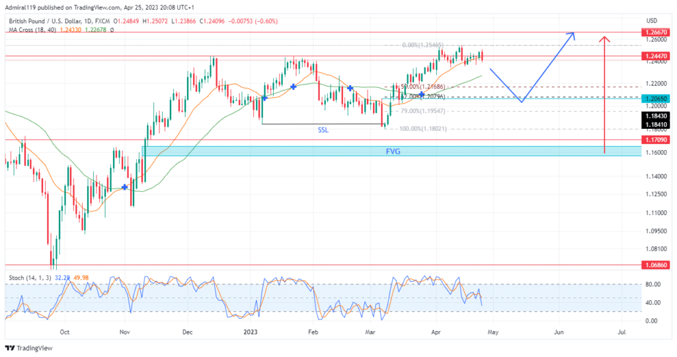This screenshot has width=677, height=357.
Task: Click the 1.22000 price axis tick
Action: (x=657, y=83)
